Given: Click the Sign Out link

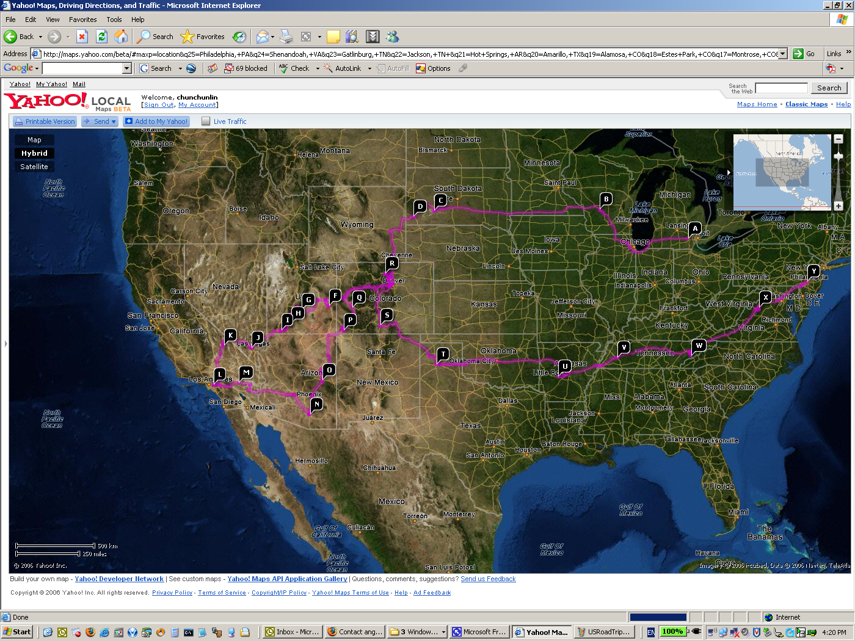Looking at the screenshot, I should [159, 105].
